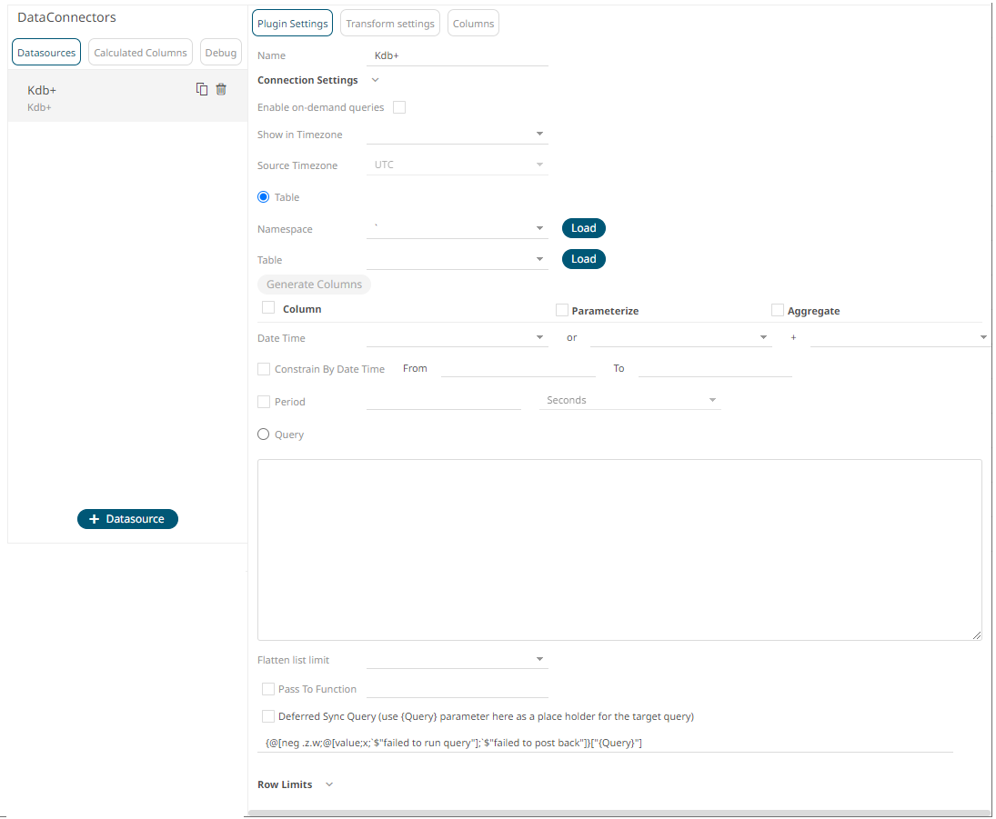
Task: Click the horizontal scrollbar at the bottom
Action: [x=619, y=814]
